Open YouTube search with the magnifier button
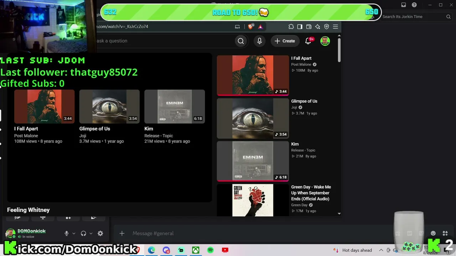The width and height of the screenshot is (456, 256). tap(241, 41)
